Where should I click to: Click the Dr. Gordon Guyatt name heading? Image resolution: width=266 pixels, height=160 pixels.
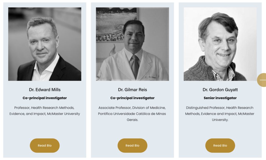[220, 90]
